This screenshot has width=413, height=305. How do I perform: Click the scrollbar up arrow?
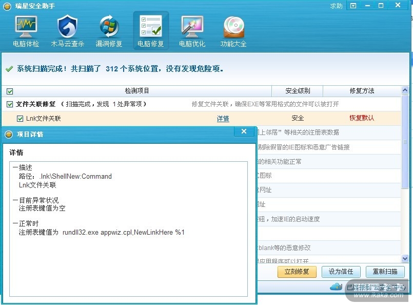[405, 90]
